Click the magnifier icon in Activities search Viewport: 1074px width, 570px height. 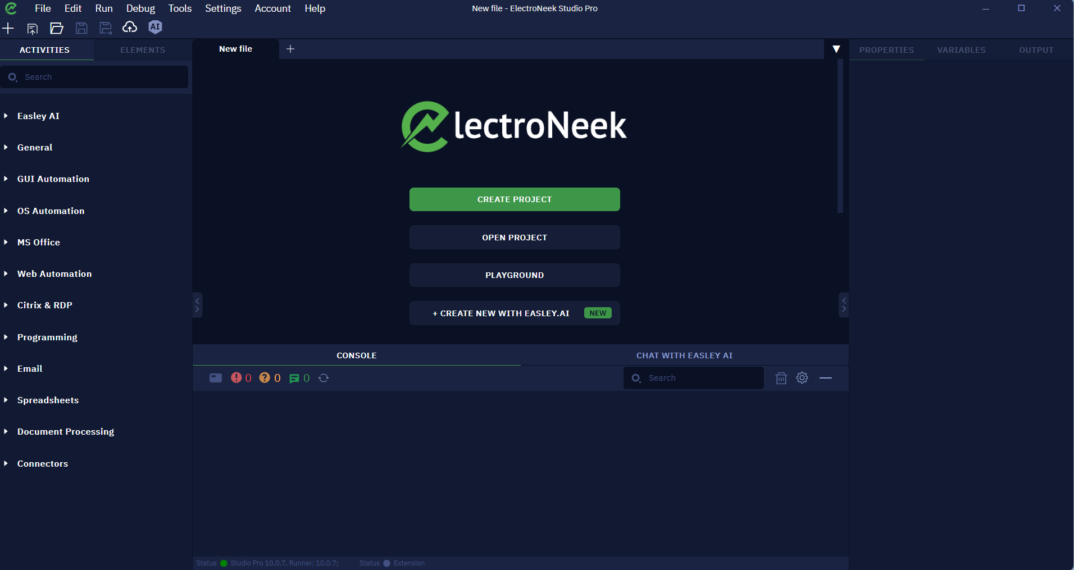[x=12, y=77]
